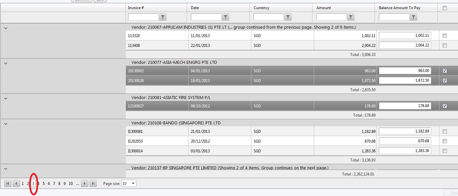Edit balance to pay 963.00 field
The height and width of the screenshot is (196, 458).
pyautogui.click(x=405, y=71)
